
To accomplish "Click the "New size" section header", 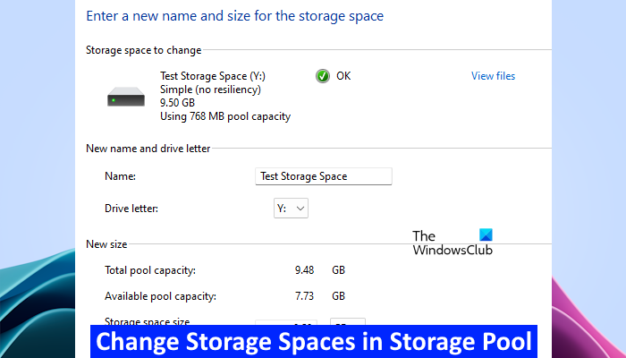I will pyautogui.click(x=106, y=243).
